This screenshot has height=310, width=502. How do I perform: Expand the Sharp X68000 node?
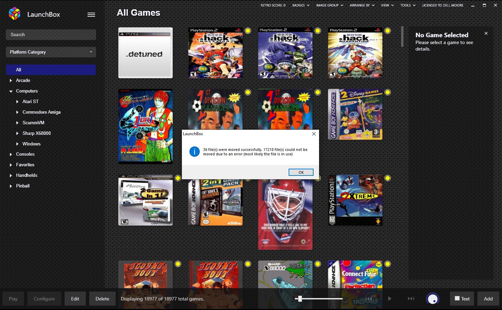click(17, 133)
